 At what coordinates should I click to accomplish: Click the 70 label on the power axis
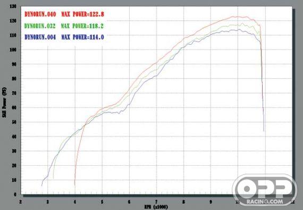tap(14, 93)
